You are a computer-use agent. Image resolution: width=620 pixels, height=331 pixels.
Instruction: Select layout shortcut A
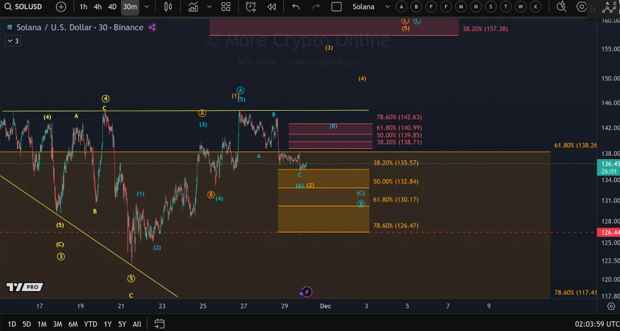click(401, 7)
